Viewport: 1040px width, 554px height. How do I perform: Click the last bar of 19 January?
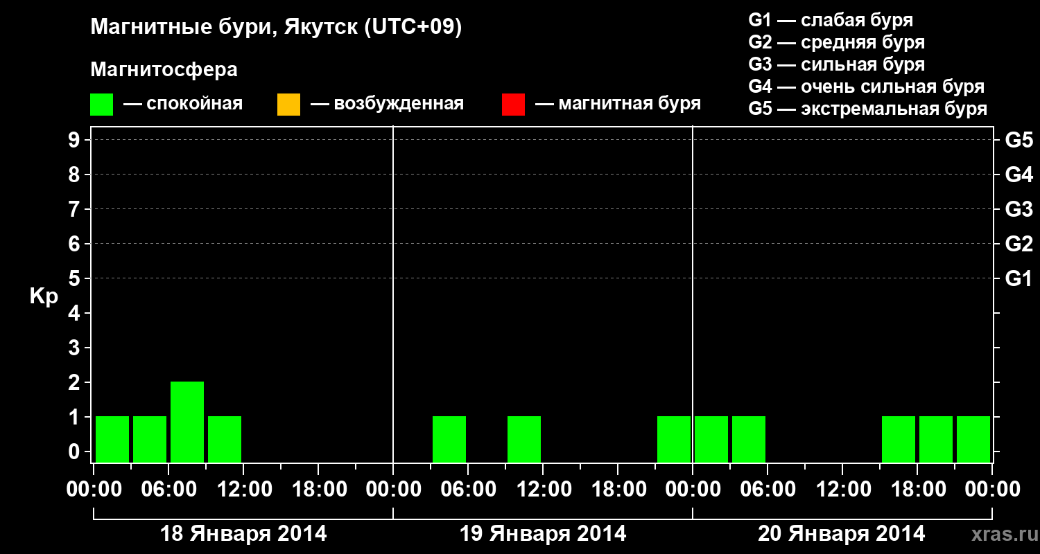tap(674, 439)
